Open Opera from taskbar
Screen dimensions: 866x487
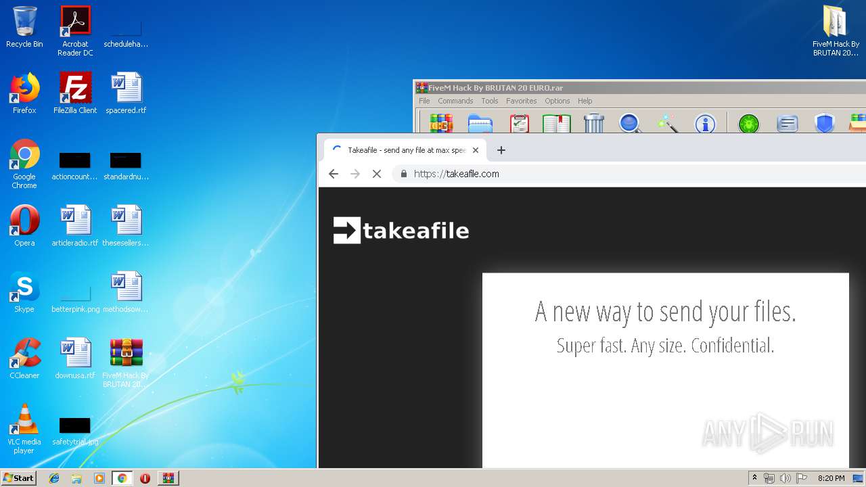pyautogui.click(x=145, y=478)
